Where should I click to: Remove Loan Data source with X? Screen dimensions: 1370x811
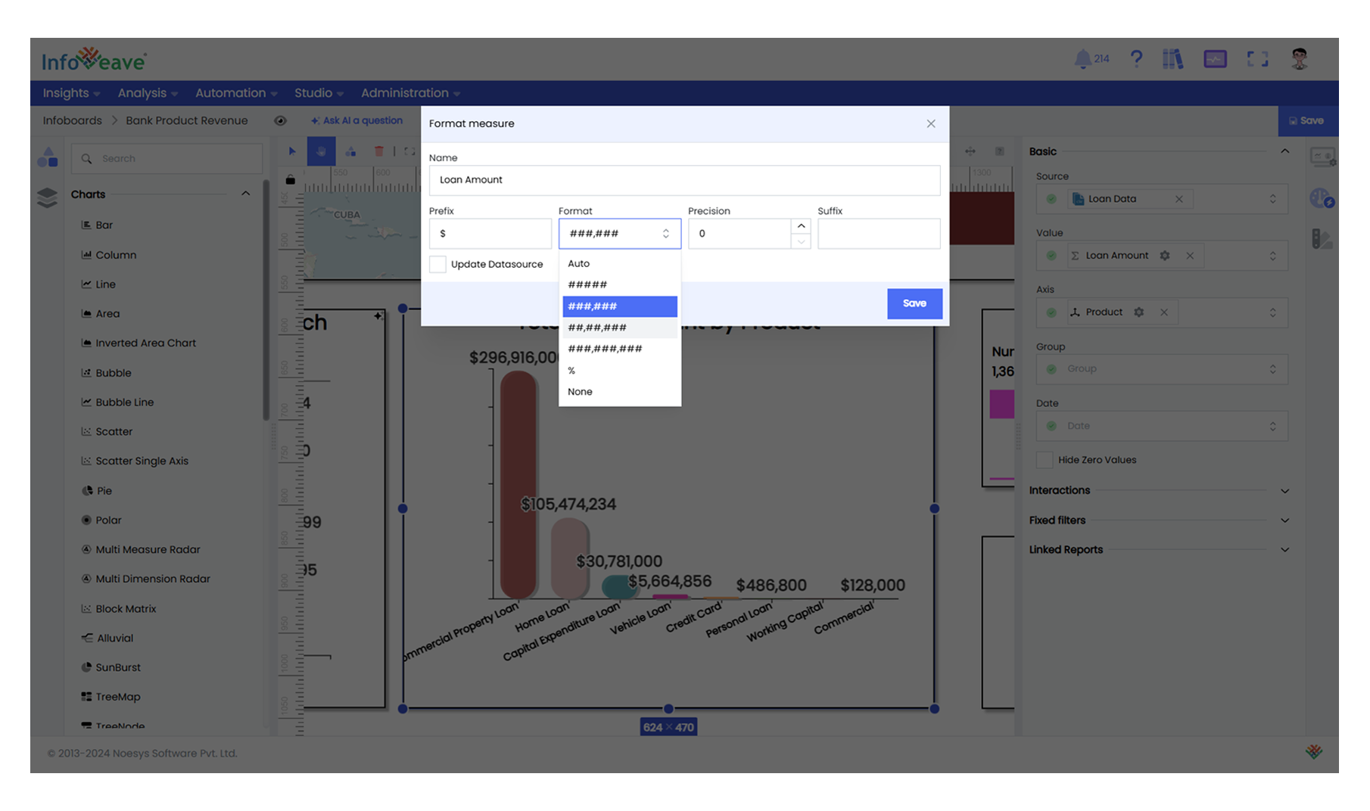1179,199
